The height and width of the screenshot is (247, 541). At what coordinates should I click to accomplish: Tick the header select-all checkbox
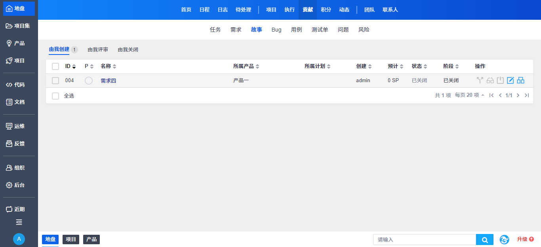point(55,66)
